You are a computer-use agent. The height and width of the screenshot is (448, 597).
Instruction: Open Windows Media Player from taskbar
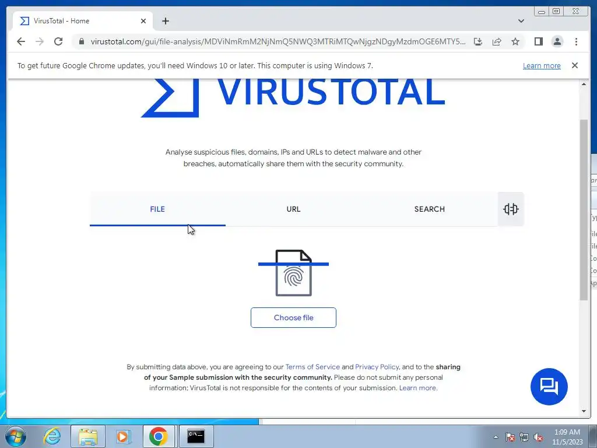point(123,436)
